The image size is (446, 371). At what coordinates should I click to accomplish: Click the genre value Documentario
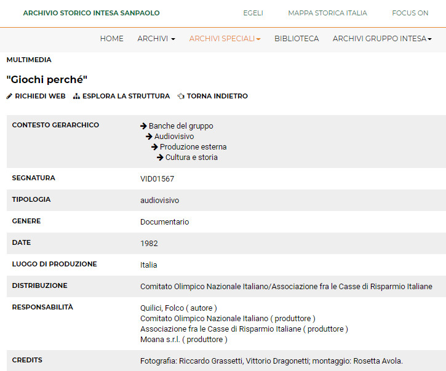164,222
